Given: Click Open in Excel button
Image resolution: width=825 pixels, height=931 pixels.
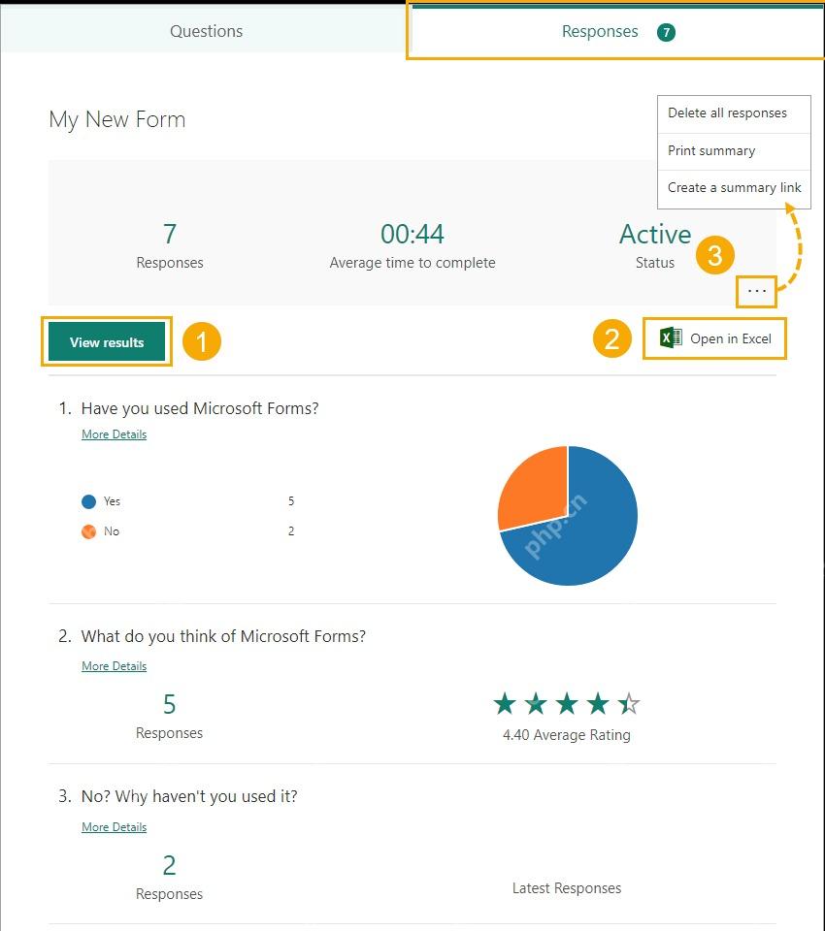Looking at the screenshot, I should (715, 338).
